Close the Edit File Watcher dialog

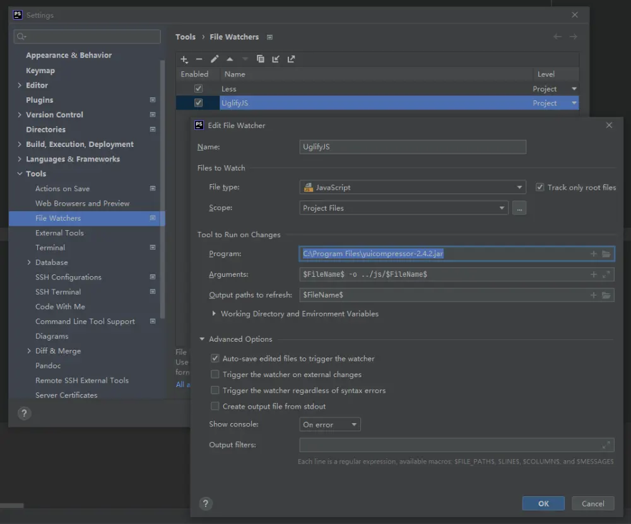(x=609, y=125)
